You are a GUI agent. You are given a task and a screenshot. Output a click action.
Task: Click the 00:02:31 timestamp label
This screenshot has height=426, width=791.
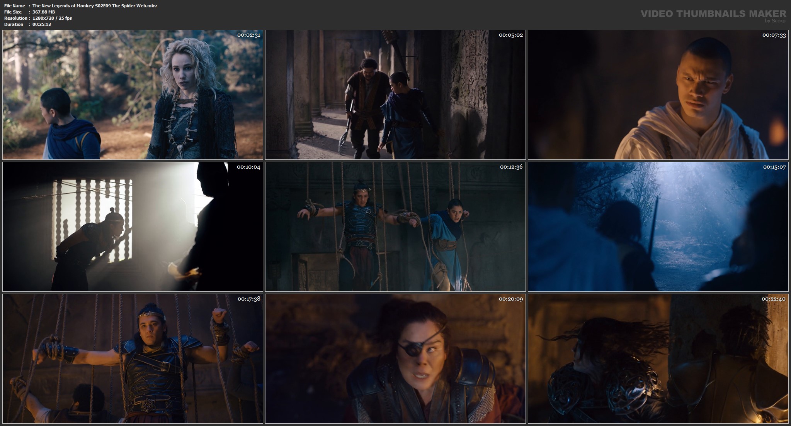[248, 35]
